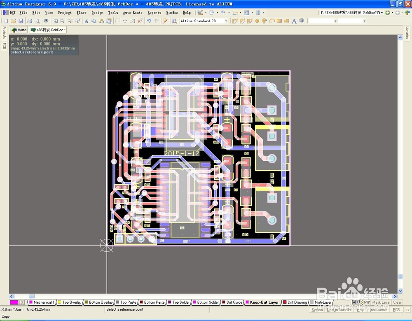Image resolution: width=412 pixels, height=321 pixels.
Task: Expand the document path address dropdown
Action: [x=382, y=13]
